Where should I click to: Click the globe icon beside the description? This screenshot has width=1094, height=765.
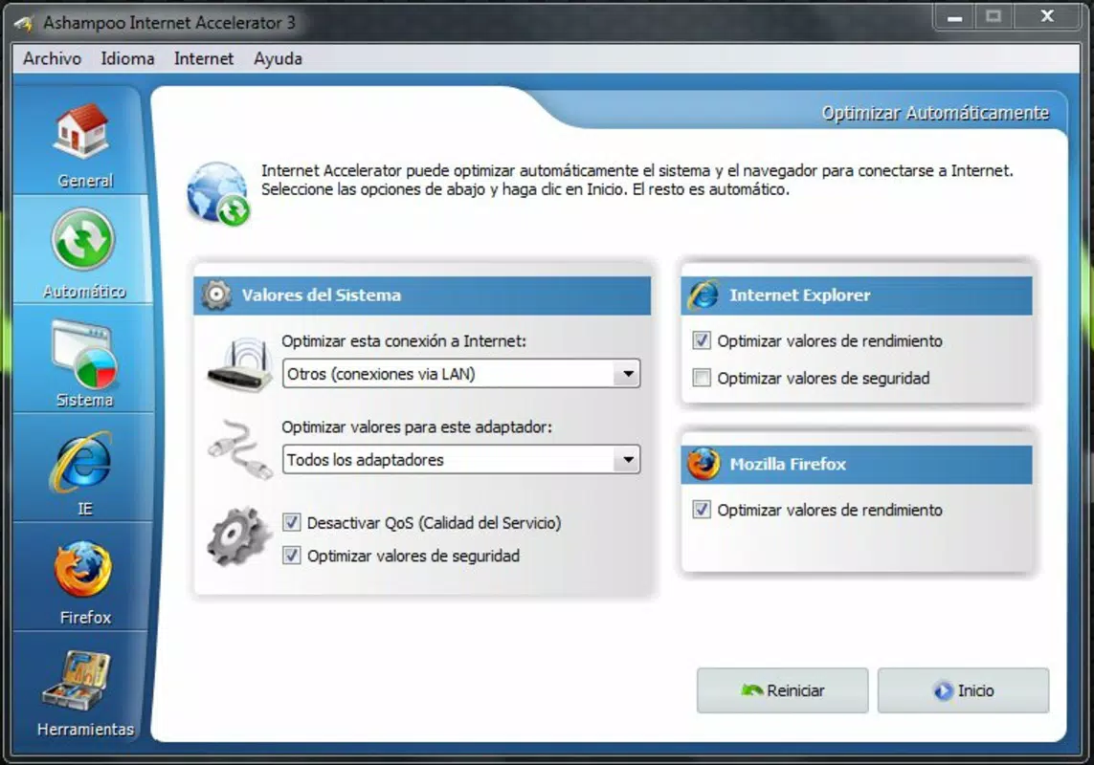click(x=217, y=194)
